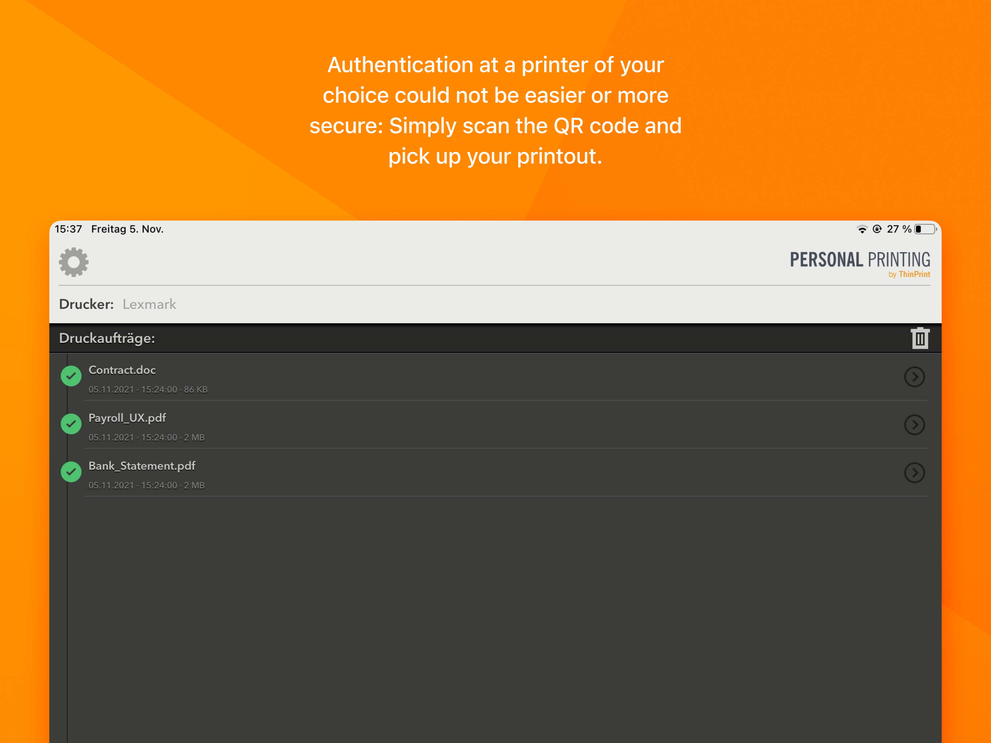991x743 pixels.
Task: Open settings via the gear icon
Action: click(x=74, y=262)
